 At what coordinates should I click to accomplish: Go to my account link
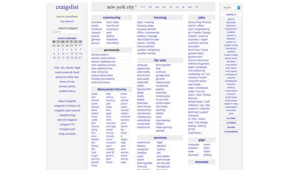(x=67, y=21)
